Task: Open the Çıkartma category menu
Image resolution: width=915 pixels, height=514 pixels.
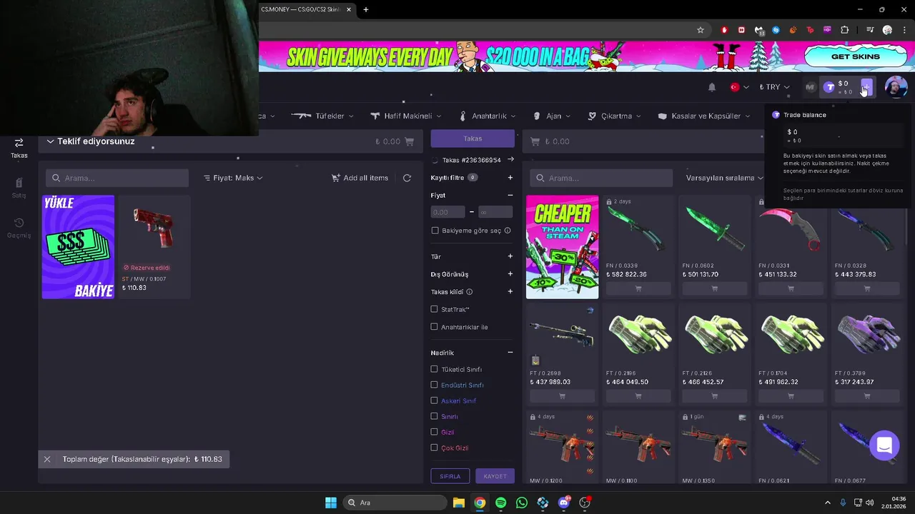Action: click(x=615, y=116)
